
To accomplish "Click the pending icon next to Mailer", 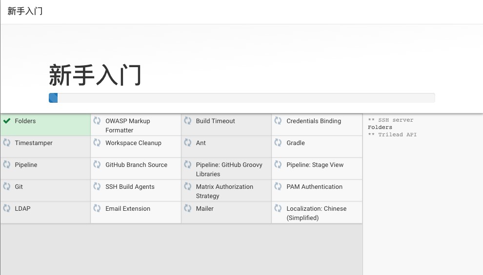I will (188, 208).
